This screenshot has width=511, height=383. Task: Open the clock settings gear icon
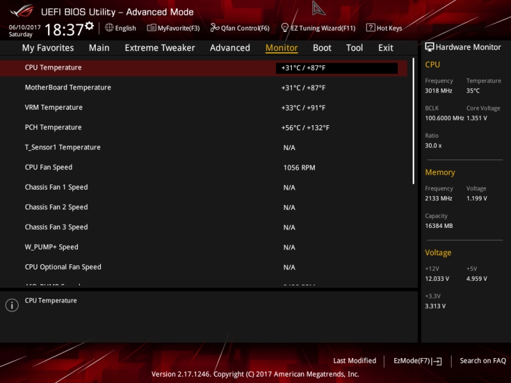pos(89,26)
